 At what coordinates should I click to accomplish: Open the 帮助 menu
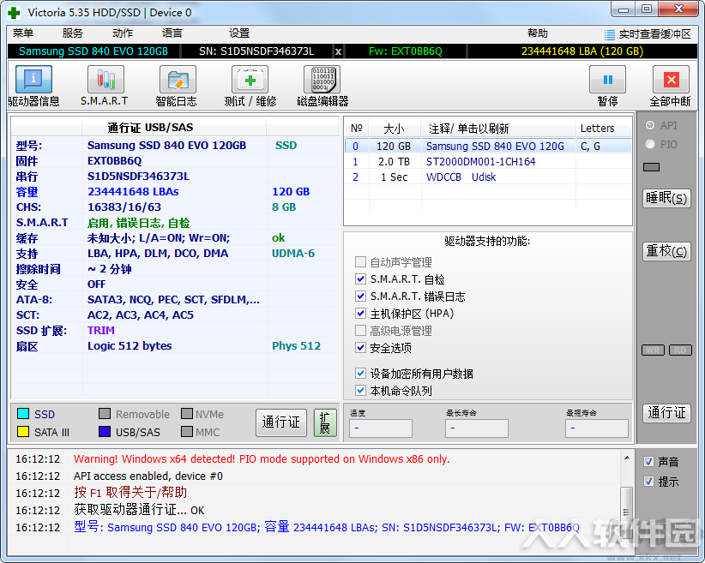click(537, 33)
